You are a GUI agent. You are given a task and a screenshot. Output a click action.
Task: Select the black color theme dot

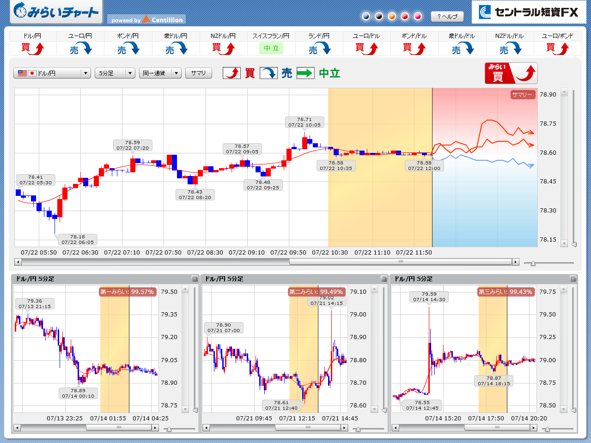[379, 16]
